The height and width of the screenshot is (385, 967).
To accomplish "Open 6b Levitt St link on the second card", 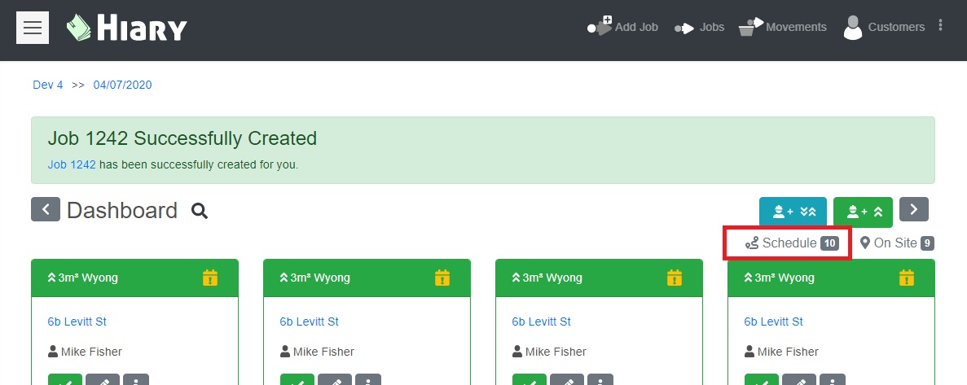I will click(309, 322).
